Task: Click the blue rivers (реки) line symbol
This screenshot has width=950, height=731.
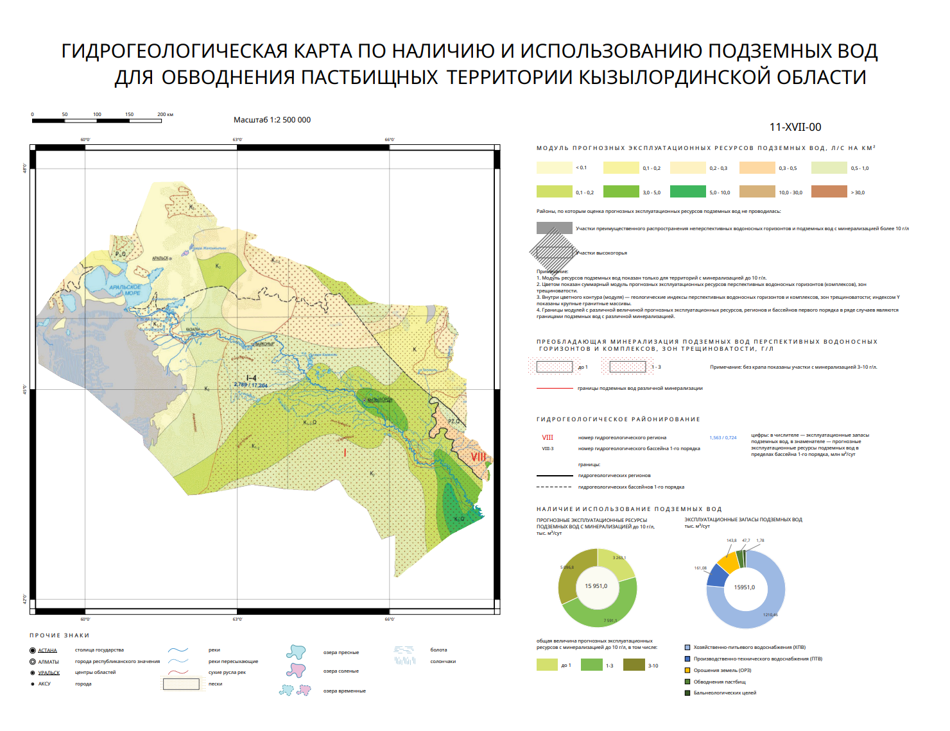Action: (x=178, y=650)
